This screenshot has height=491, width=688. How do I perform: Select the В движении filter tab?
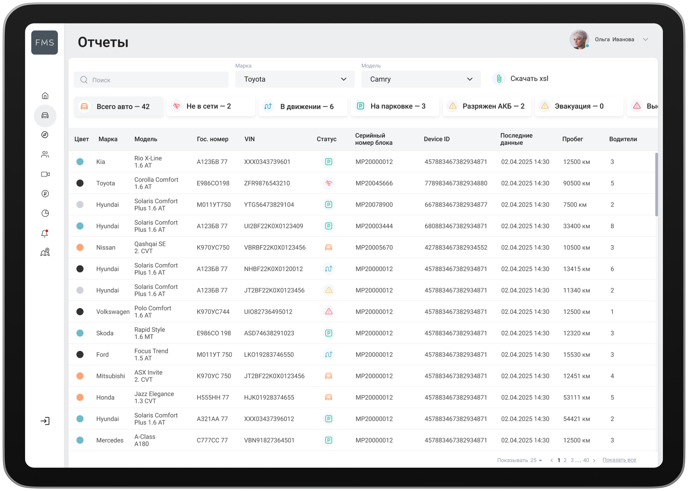coord(303,106)
